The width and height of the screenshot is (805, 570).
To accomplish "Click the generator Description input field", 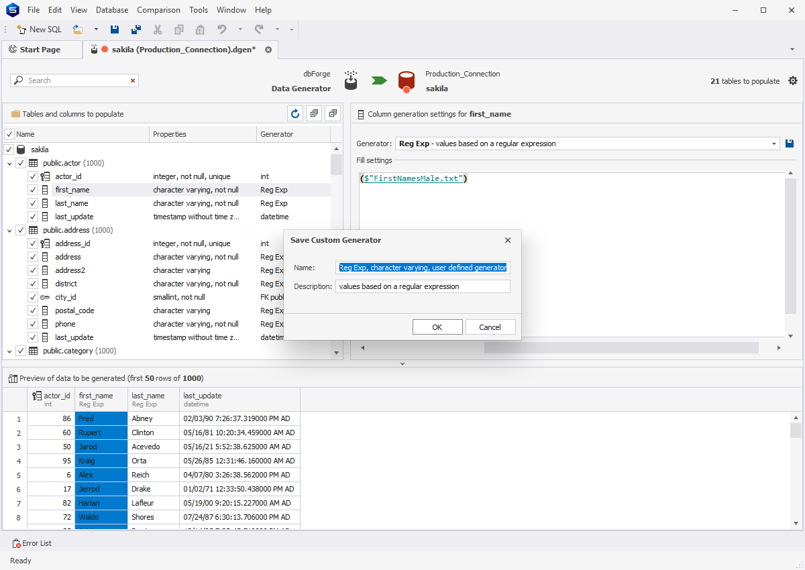I will click(x=423, y=286).
